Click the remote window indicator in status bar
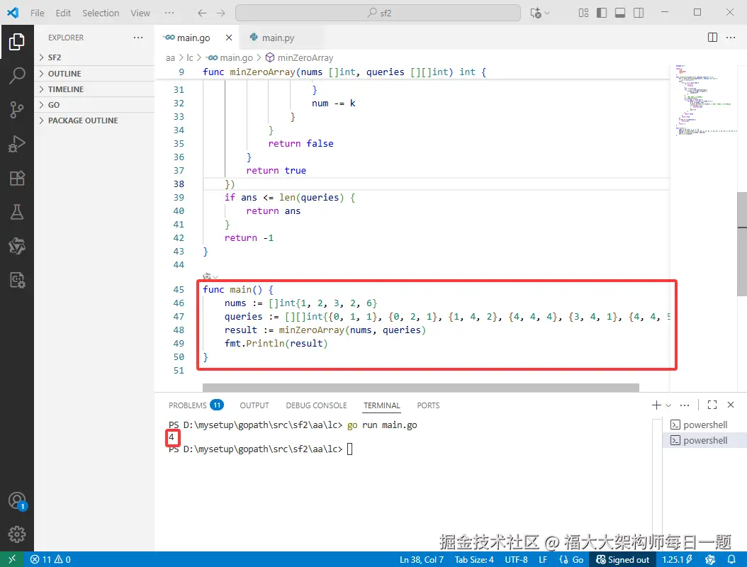Image resolution: width=747 pixels, height=567 pixels. point(12,559)
